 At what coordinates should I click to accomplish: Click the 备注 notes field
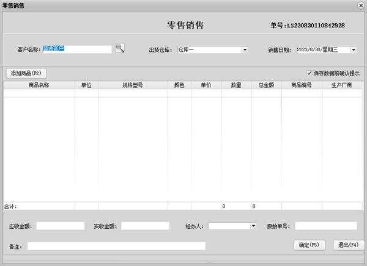[116, 246]
